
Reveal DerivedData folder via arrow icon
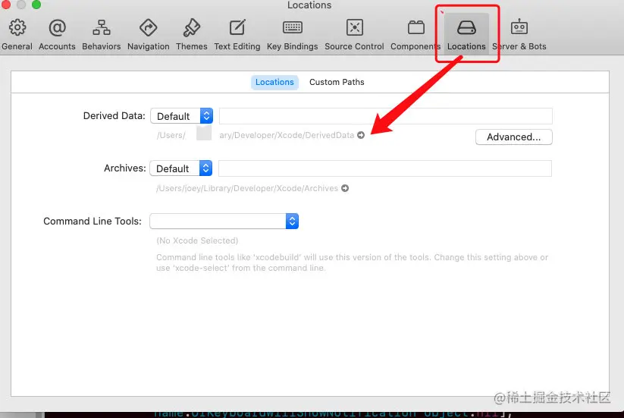click(361, 135)
